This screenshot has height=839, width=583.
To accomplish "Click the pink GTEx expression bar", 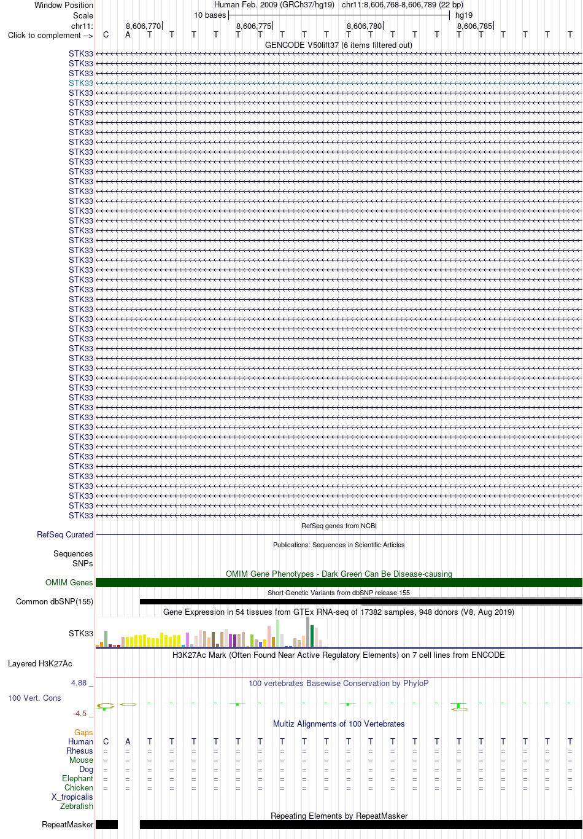I will pyautogui.click(x=269, y=636).
